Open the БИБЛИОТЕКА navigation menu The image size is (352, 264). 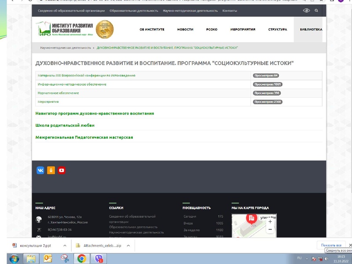[x=311, y=29]
